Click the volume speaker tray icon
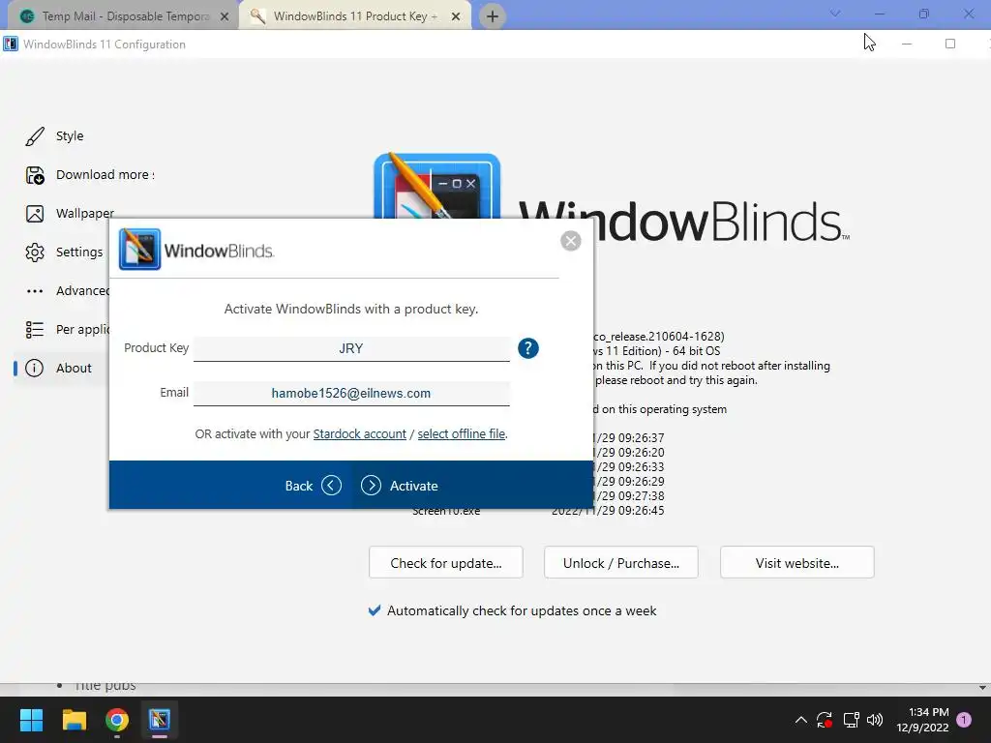This screenshot has height=743, width=991. 875,720
